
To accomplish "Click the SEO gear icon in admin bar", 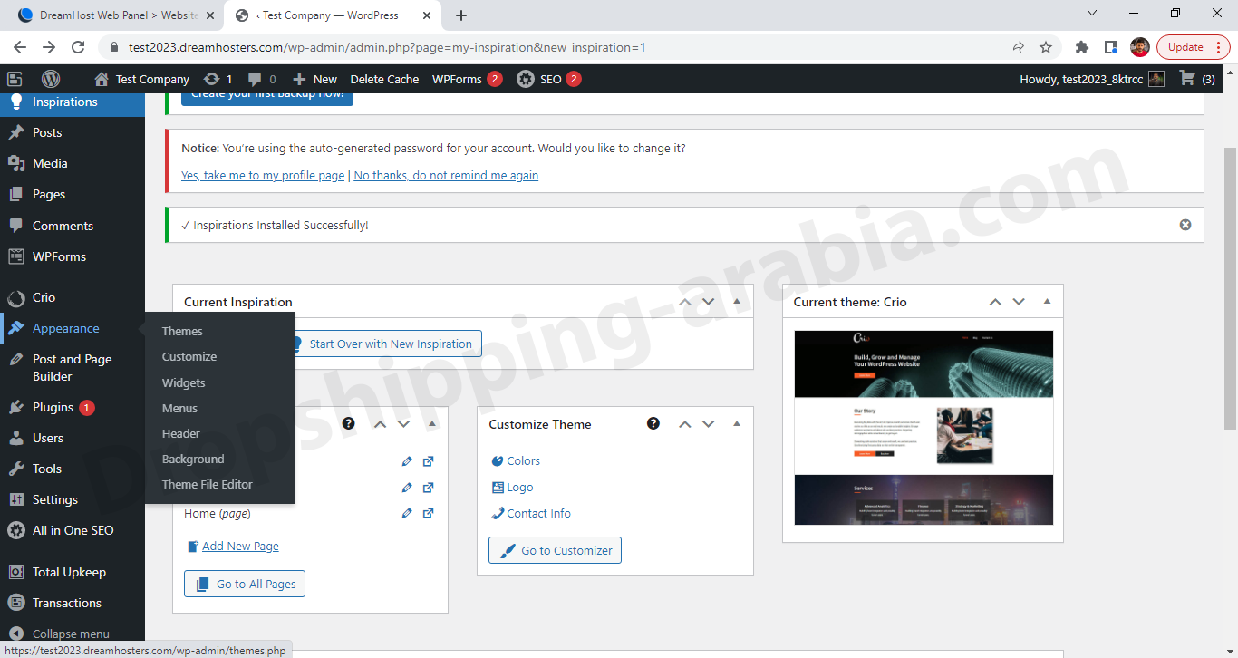I will click(x=526, y=79).
